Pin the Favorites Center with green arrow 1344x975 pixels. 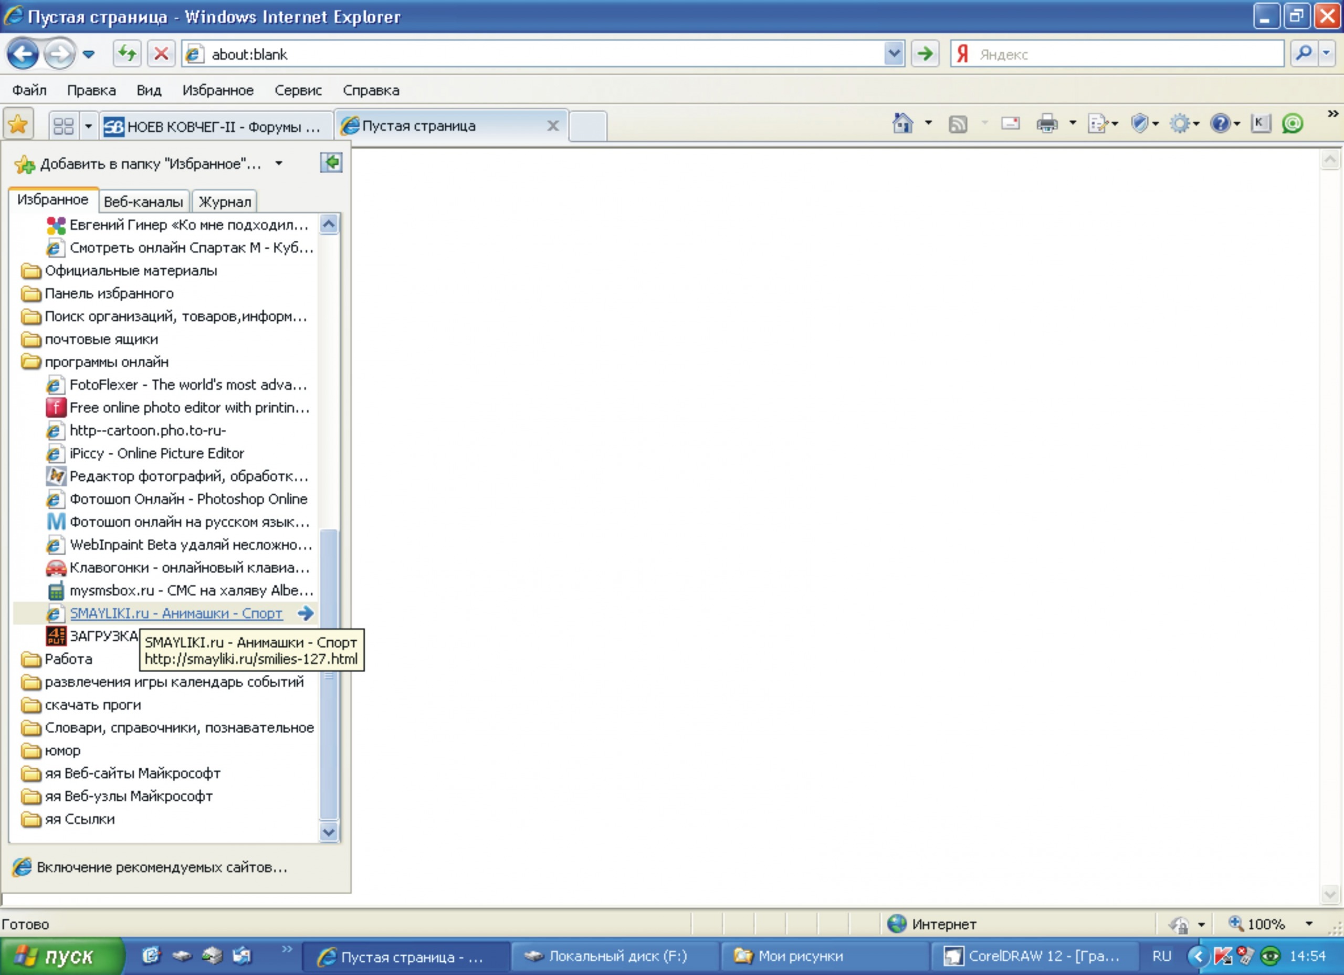click(331, 162)
